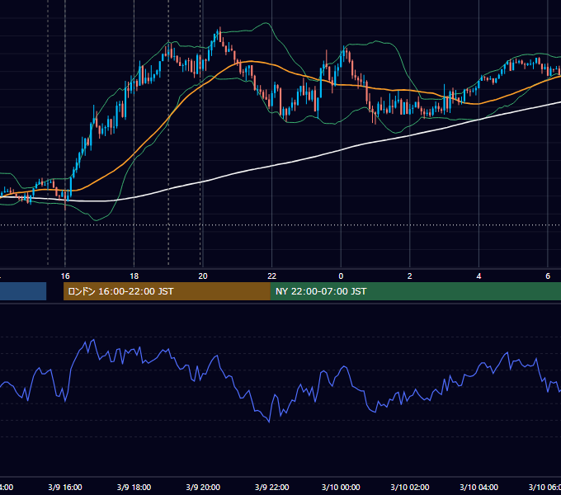Click the 3/10 02:00 date label

(410, 487)
